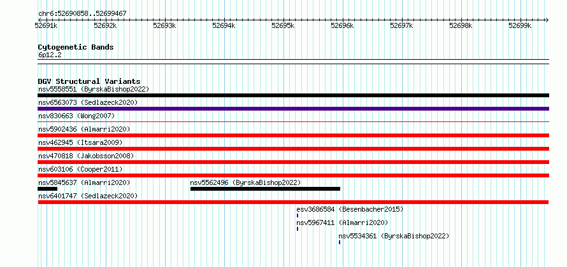Click the red bar under nsv462945
The image size is (567, 267).
point(293,149)
